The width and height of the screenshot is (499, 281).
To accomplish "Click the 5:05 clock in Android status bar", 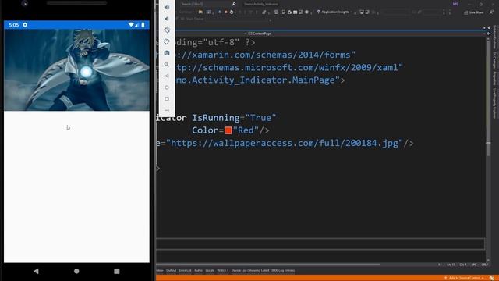I will (x=14, y=25).
